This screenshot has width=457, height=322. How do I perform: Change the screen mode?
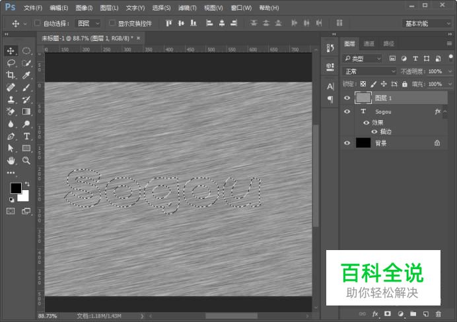point(26,211)
